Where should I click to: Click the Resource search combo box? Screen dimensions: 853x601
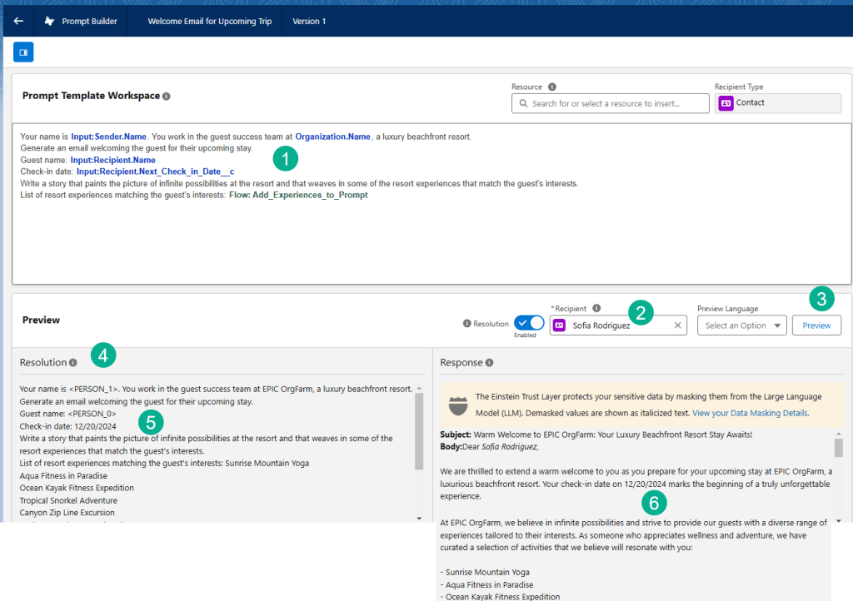click(x=610, y=103)
